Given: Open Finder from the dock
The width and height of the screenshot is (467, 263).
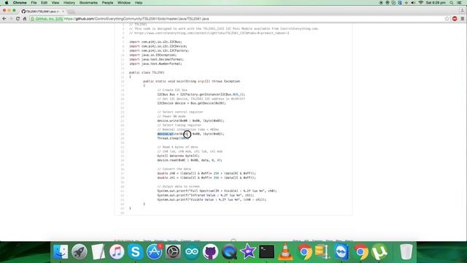Looking at the screenshot, I should tap(61, 252).
